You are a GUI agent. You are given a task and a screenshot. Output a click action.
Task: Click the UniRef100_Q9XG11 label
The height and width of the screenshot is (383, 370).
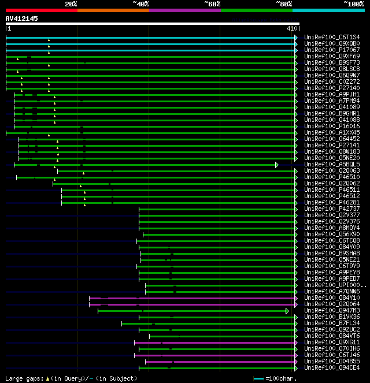tap(332, 342)
